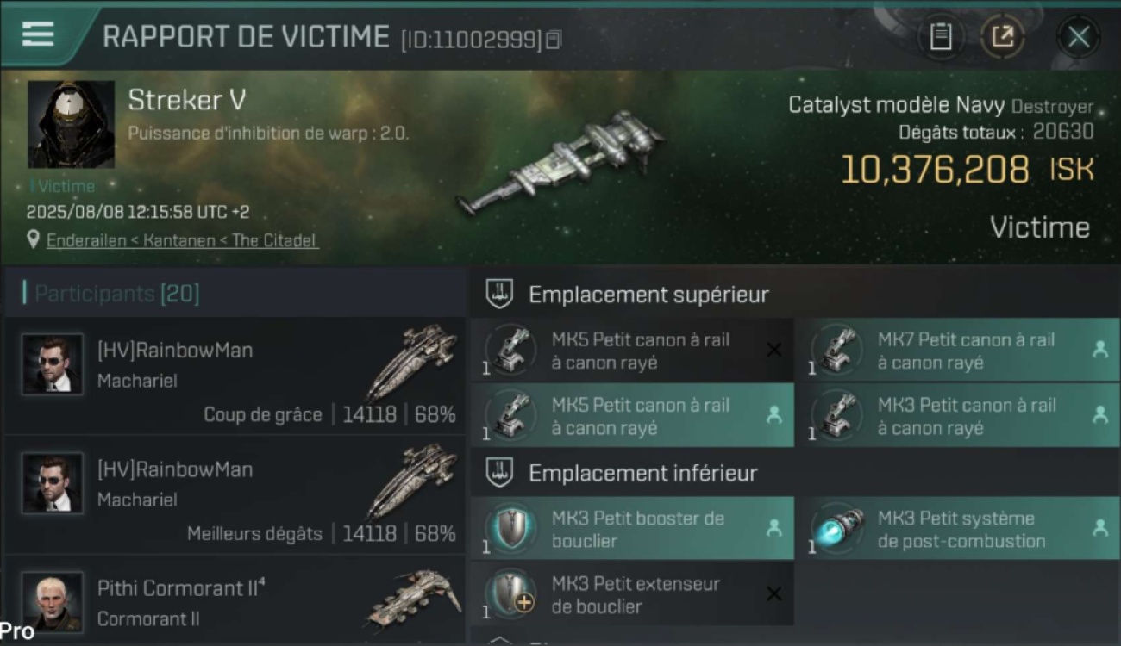Open the clipboard report icon
The height and width of the screenshot is (646, 1121).
coord(941,37)
